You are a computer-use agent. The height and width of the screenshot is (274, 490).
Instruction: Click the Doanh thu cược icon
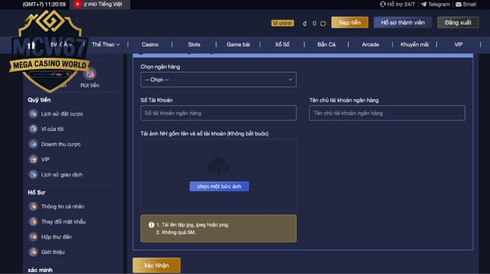33,144
